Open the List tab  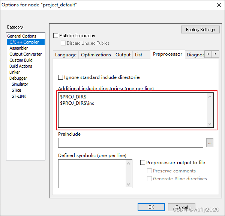(x=141, y=55)
